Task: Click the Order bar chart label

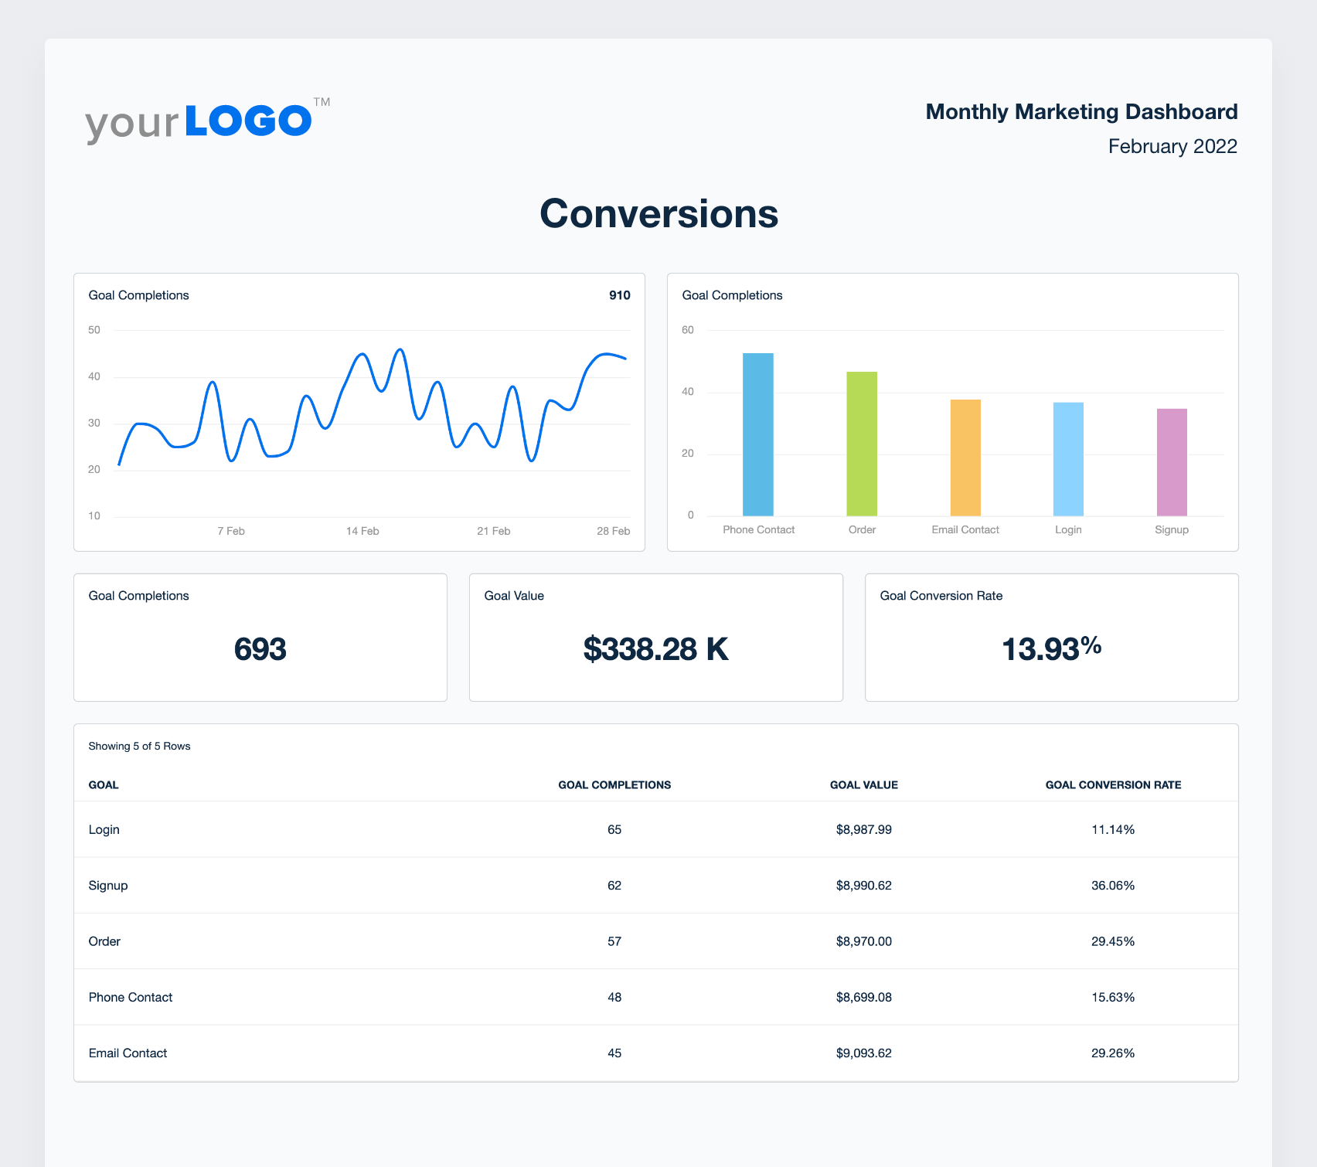Action: pyautogui.click(x=862, y=530)
